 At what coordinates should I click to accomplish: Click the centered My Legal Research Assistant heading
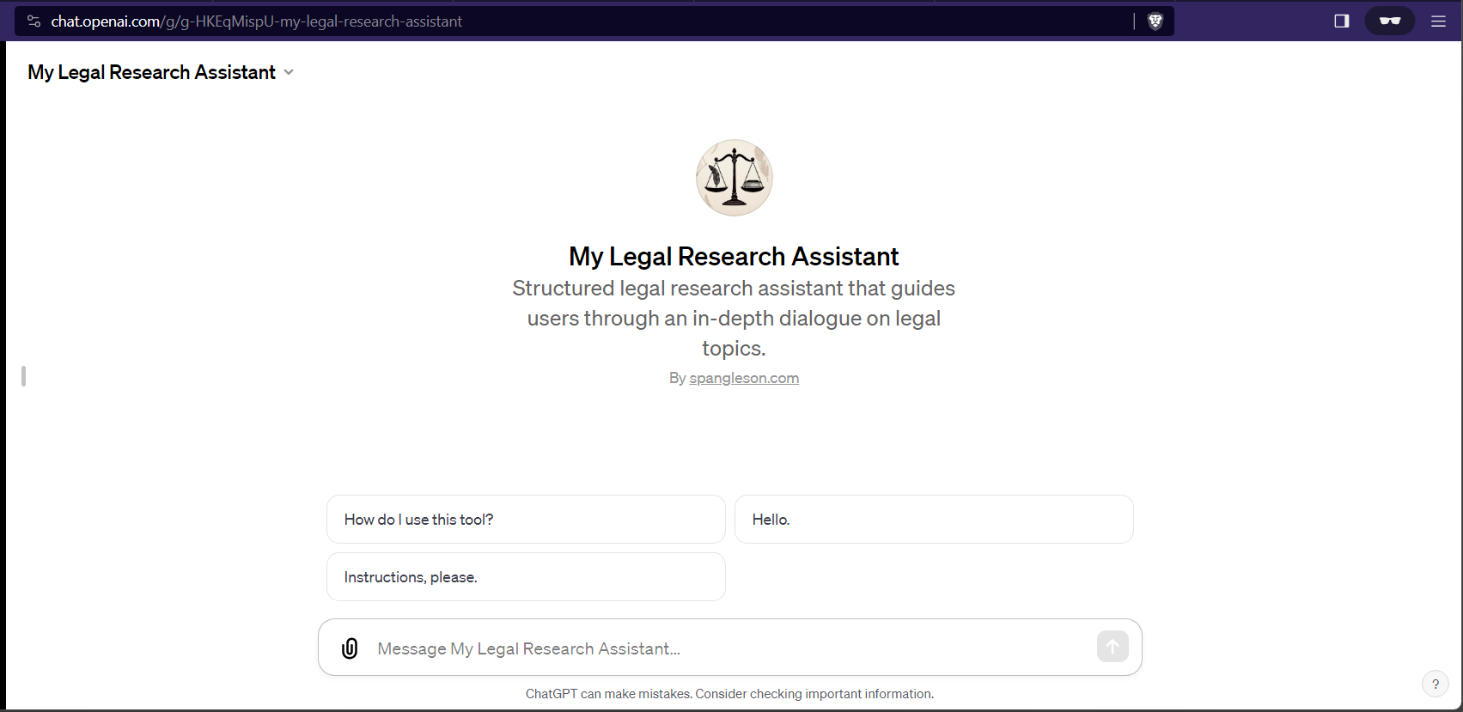tap(734, 257)
